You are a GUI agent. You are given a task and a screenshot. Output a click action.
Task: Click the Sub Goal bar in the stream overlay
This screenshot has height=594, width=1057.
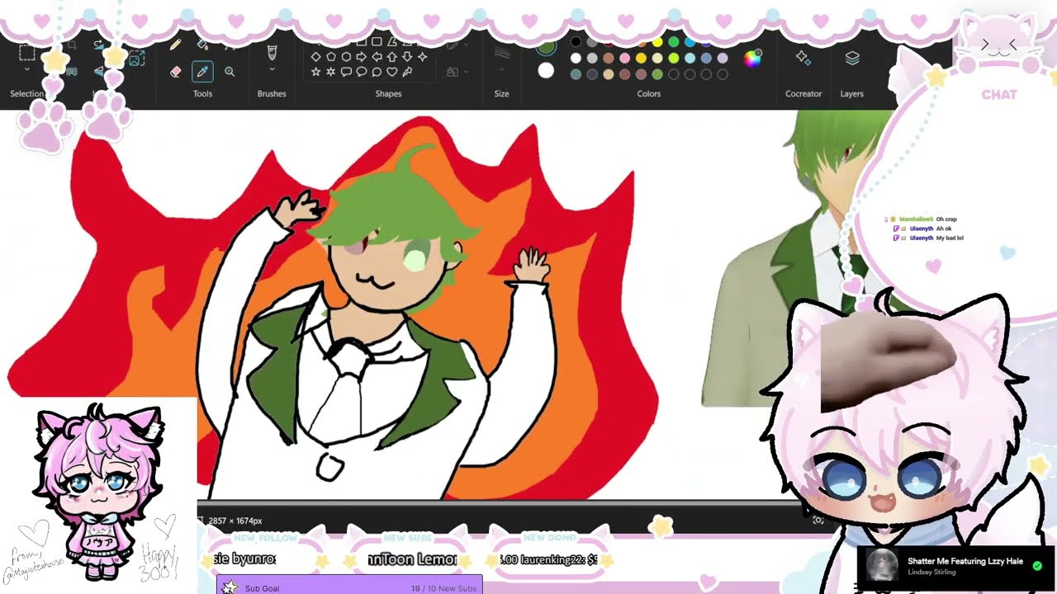pos(349,587)
